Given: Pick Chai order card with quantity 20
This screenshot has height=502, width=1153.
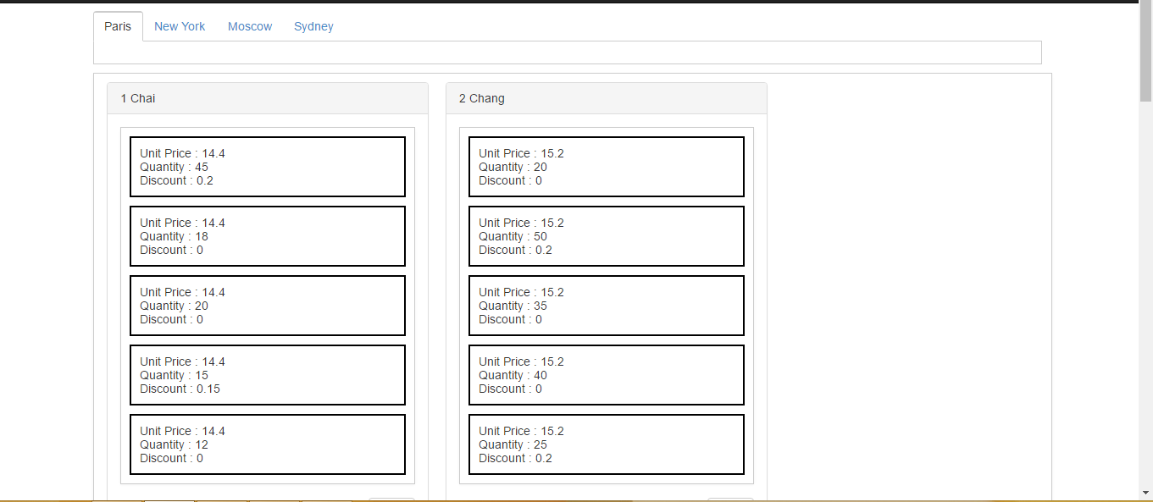Looking at the screenshot, I should [267, 306].
